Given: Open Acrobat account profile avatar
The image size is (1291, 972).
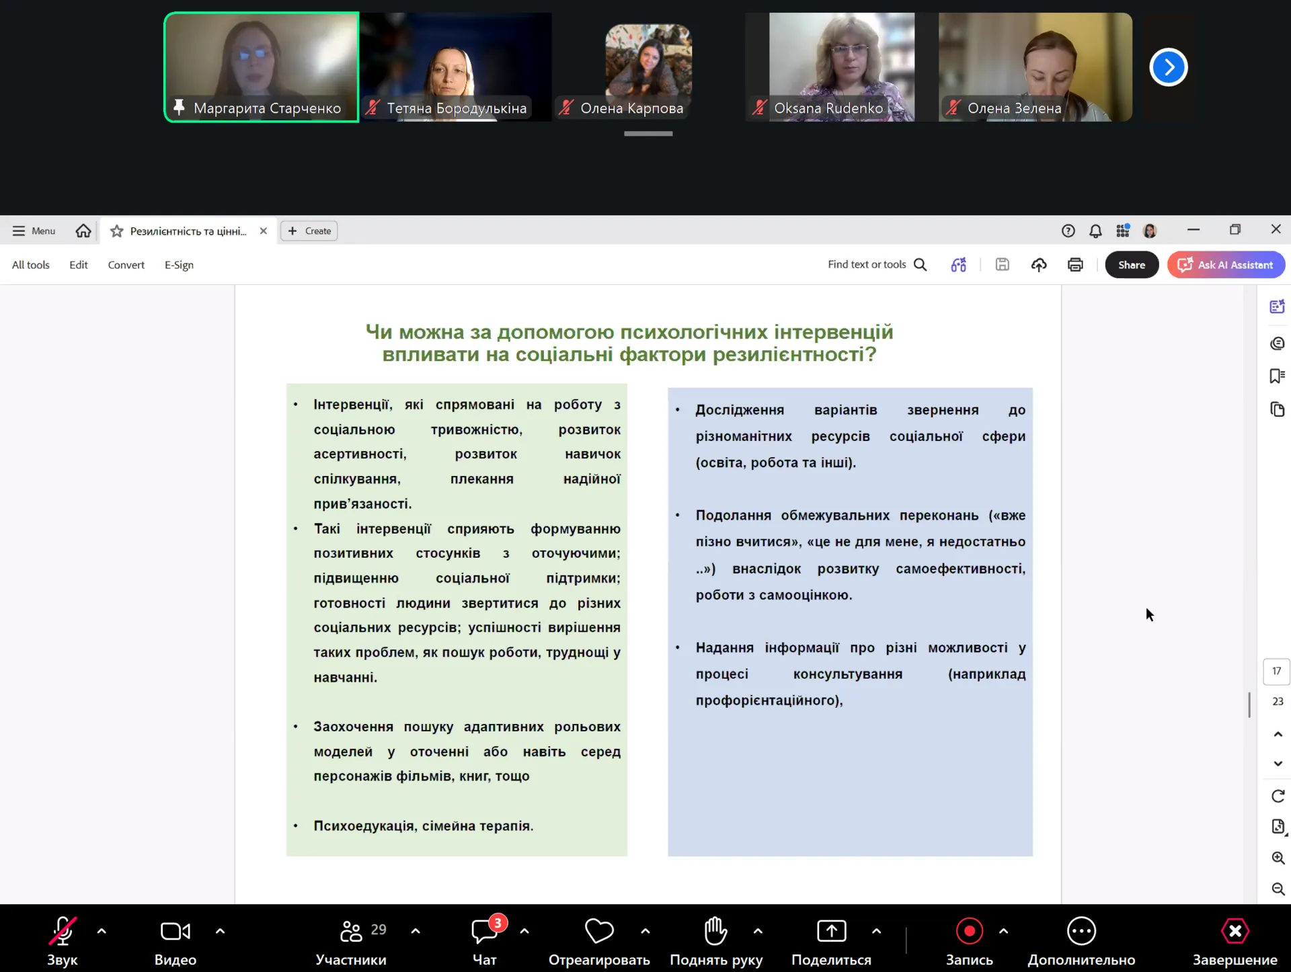Looking at the screenshot, I should tap(1150, 231).
